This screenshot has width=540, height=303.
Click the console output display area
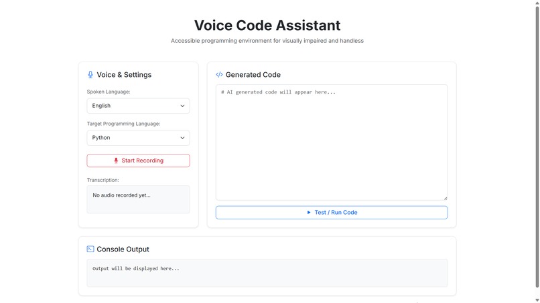tap(267, 273)
